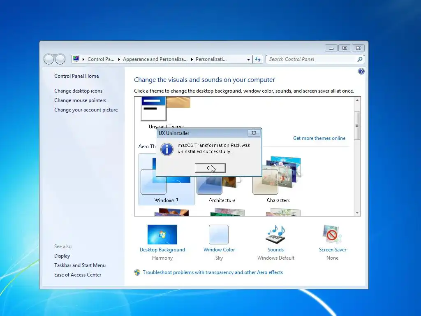Close the UX Uninstaller dialog
The height and width of the screenshot is (316, 421).
click(x=254, y=133)
